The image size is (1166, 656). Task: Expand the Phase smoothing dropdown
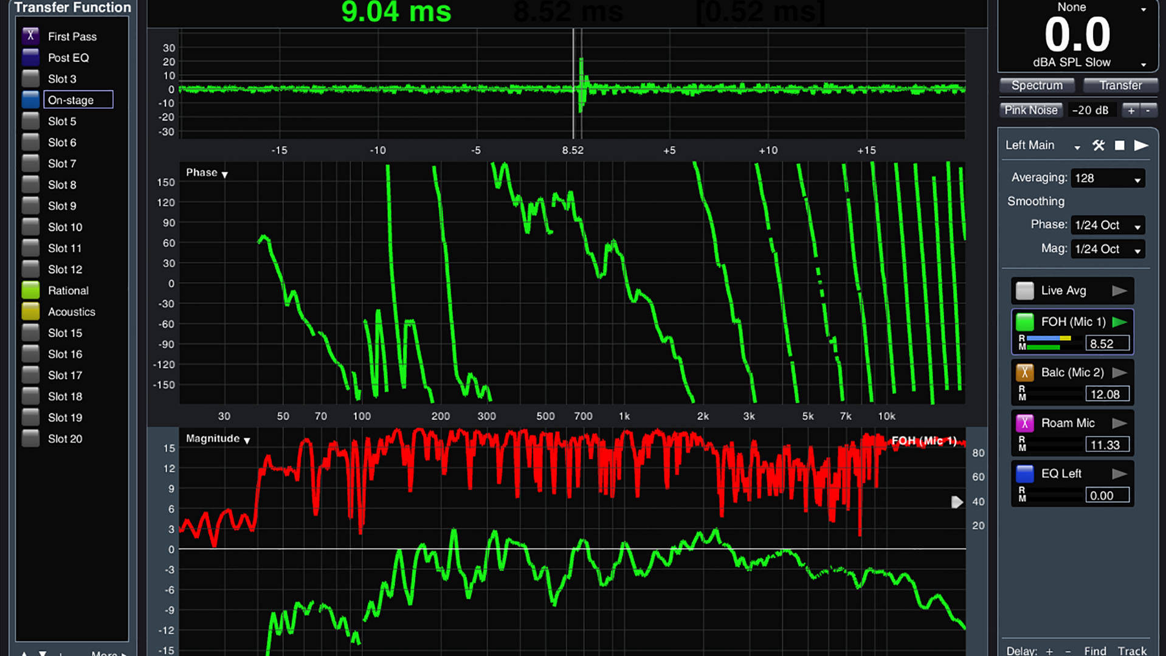[1107, 225]
